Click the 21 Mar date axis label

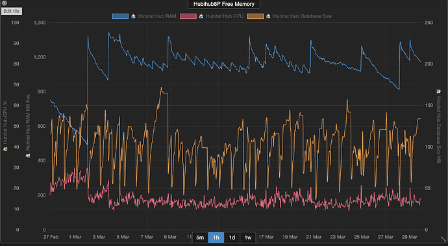pos(314,237)
